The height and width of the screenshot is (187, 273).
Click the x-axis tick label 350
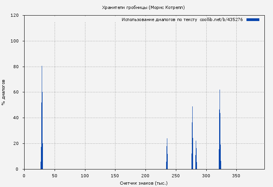click(236, 176)
